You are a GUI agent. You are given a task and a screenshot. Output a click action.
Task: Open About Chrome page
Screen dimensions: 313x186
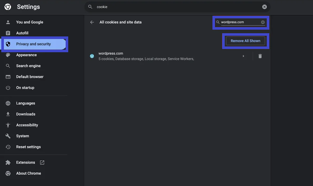(x=28, y=173)
